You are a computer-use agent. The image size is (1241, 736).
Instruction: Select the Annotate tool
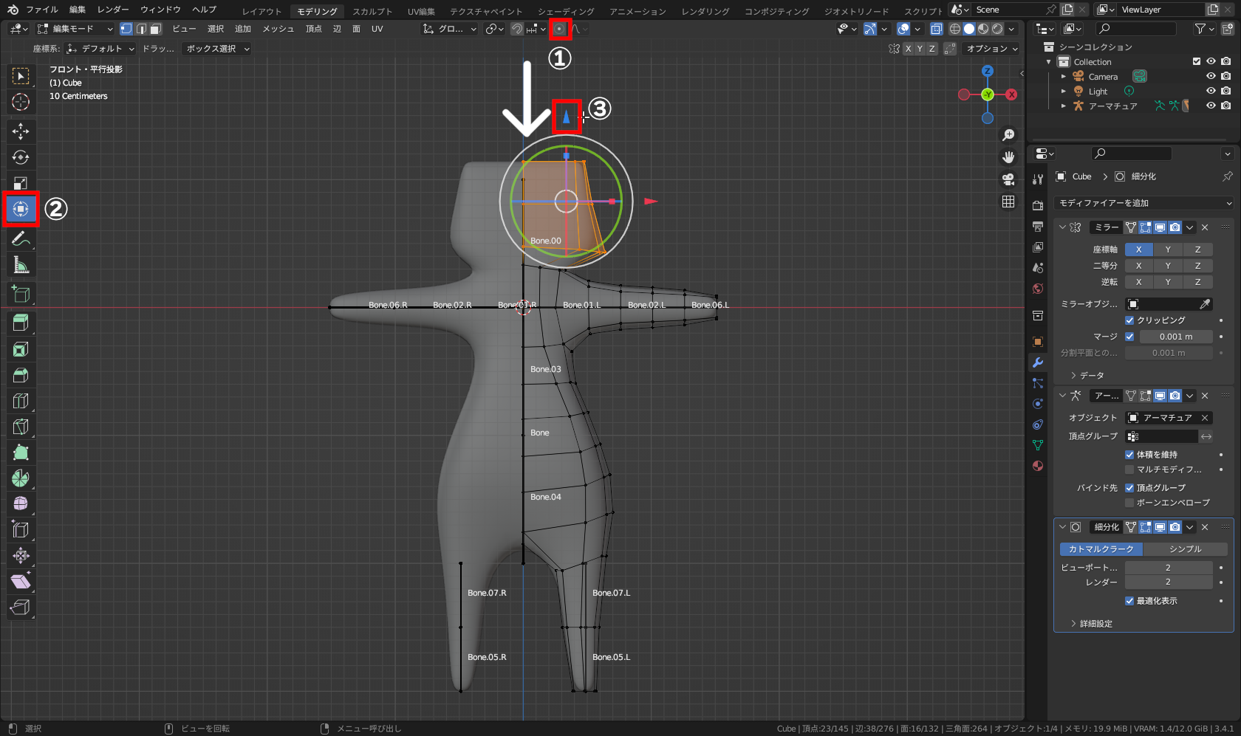[21, 238]
